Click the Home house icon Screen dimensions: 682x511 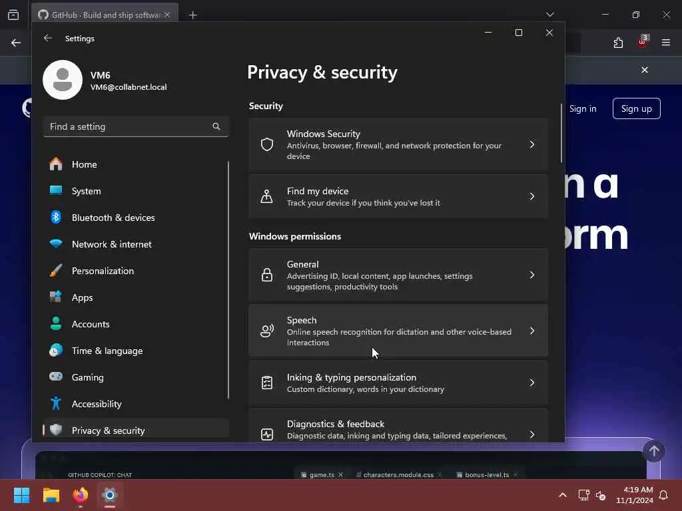click(x=56, y=164)
